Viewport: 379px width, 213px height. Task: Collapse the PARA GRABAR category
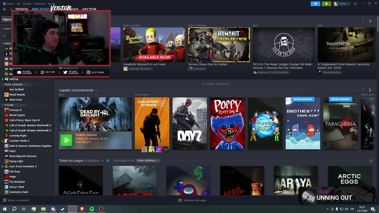(x=3, y=85)
